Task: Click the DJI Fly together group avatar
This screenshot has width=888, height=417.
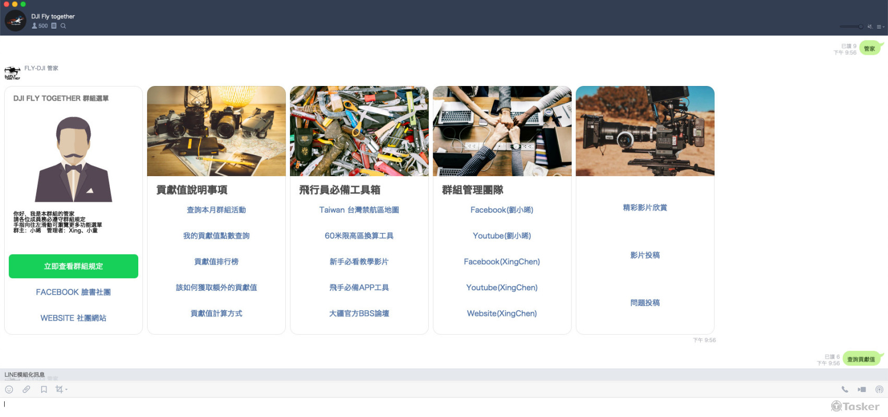Action: tap(16, 21)
